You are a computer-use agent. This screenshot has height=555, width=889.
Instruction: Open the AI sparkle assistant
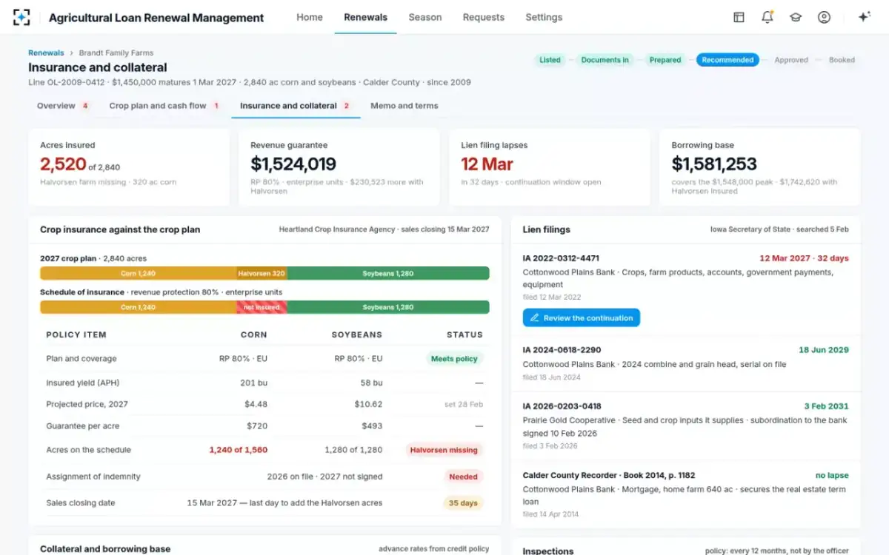[x=864, y=17]
